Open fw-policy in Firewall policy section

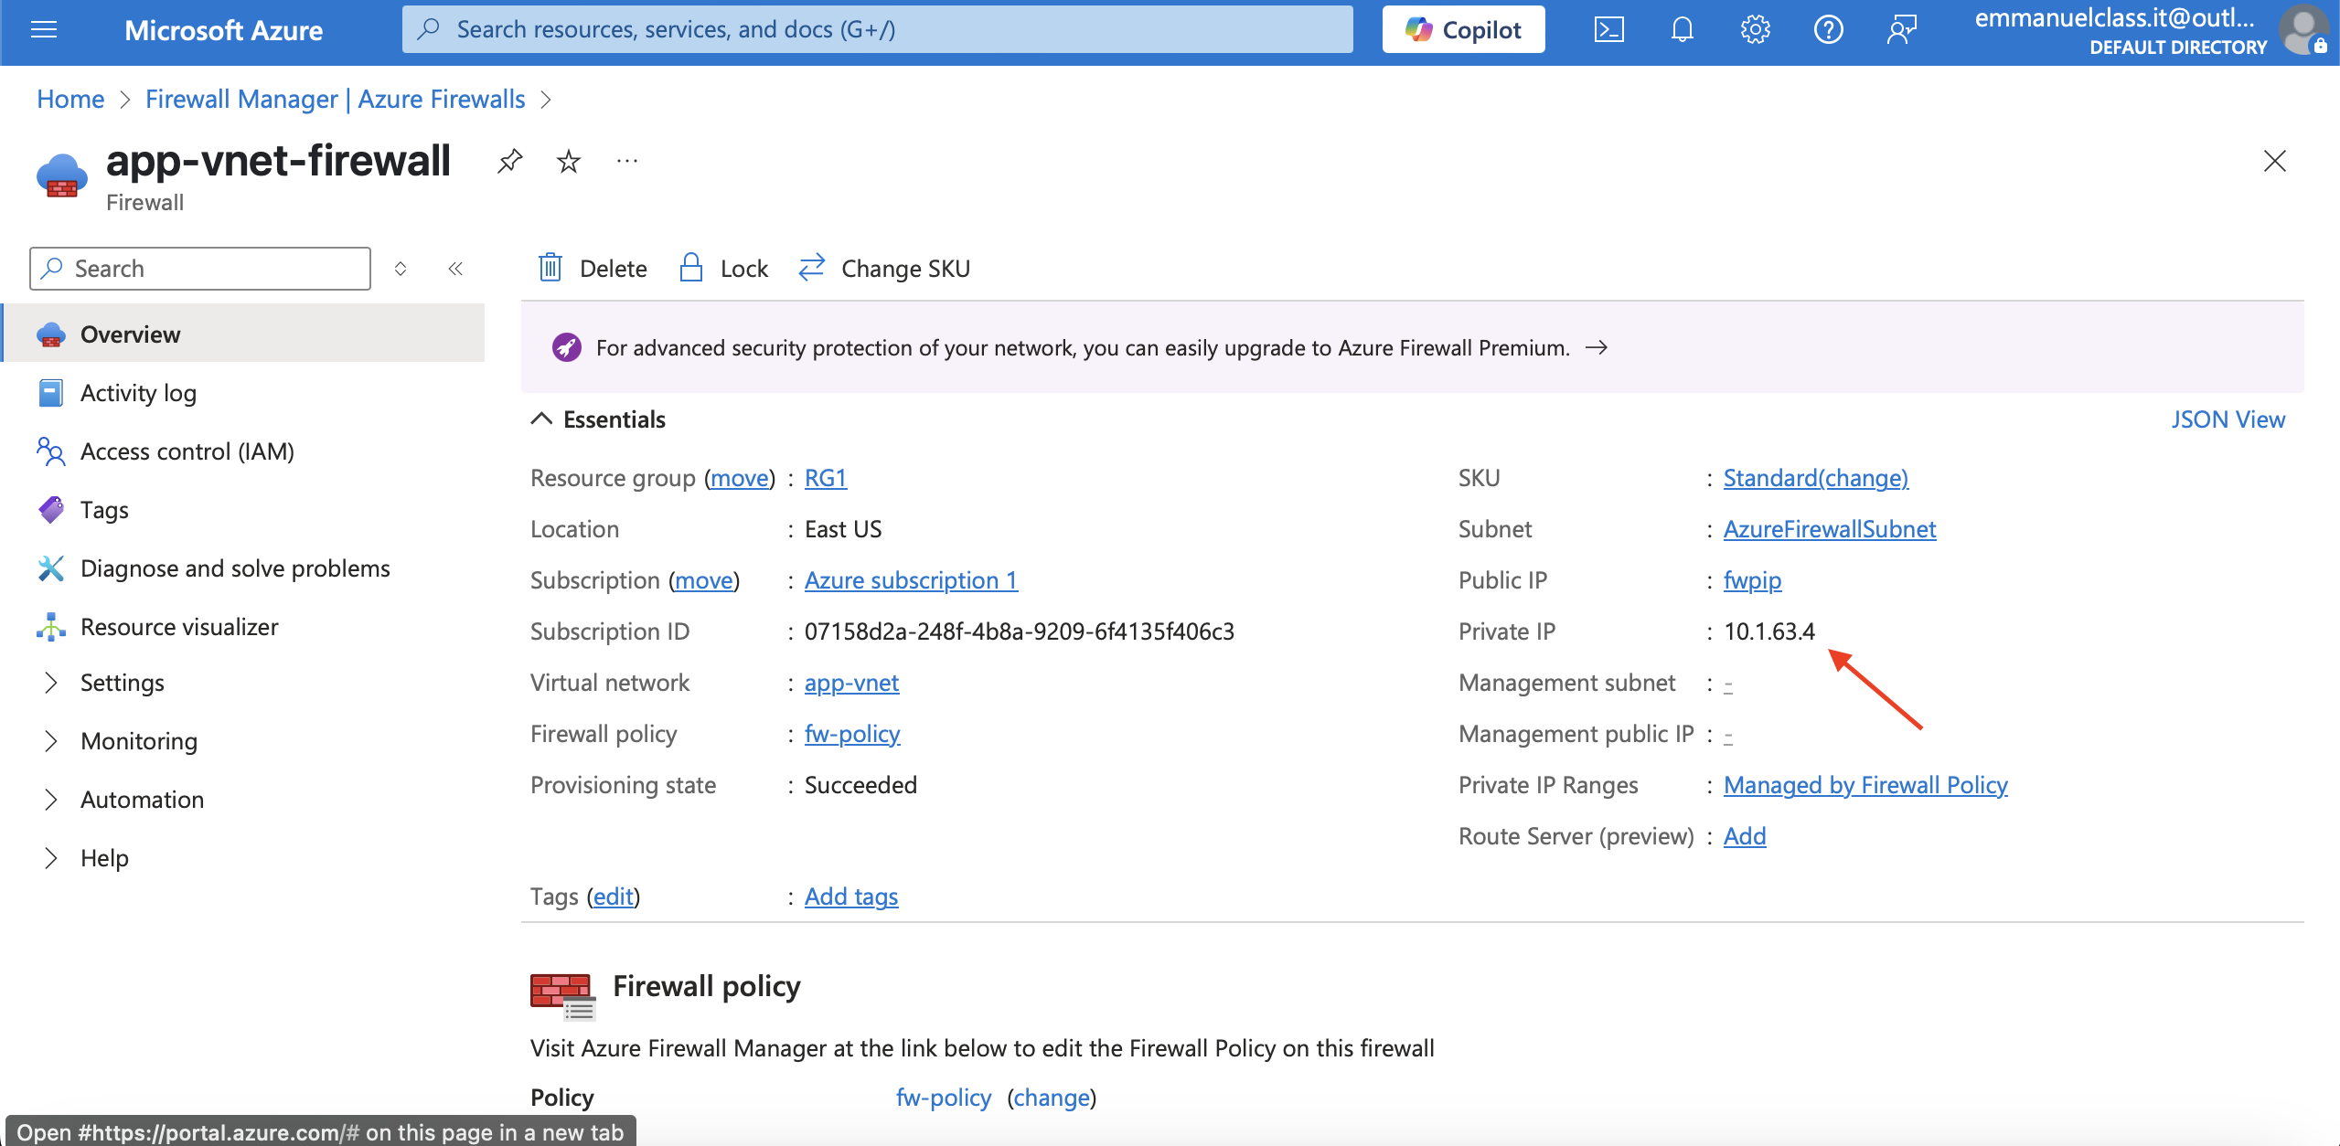pyautogui.click(x=944, y=1098)
